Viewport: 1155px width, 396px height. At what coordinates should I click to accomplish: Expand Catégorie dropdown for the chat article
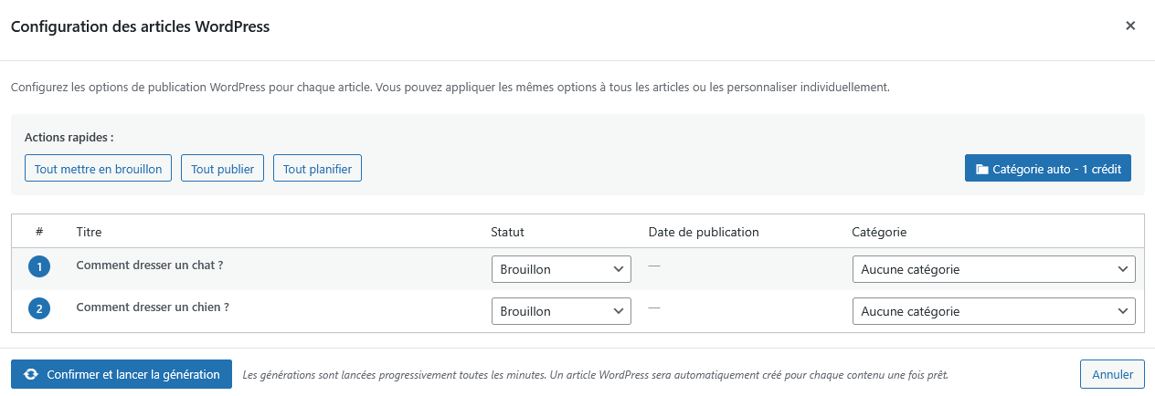click(x=993, y=269)
